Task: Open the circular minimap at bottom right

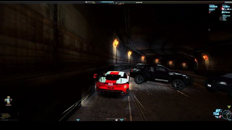Action: [227, 115]
